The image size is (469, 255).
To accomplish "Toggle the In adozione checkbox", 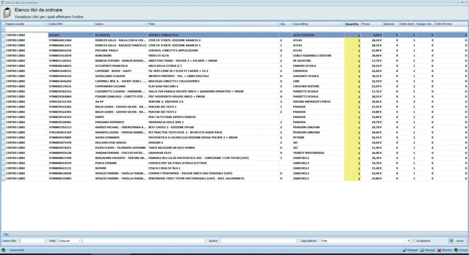I will 415,241.
